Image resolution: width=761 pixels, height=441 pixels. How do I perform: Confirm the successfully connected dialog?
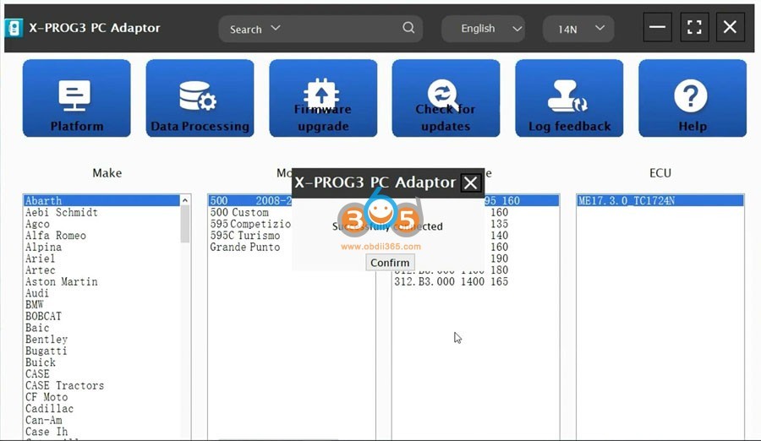[390, 263]
